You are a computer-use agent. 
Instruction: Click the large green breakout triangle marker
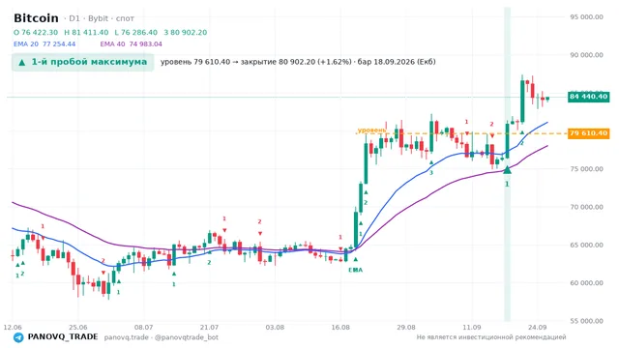coord(507,170)
